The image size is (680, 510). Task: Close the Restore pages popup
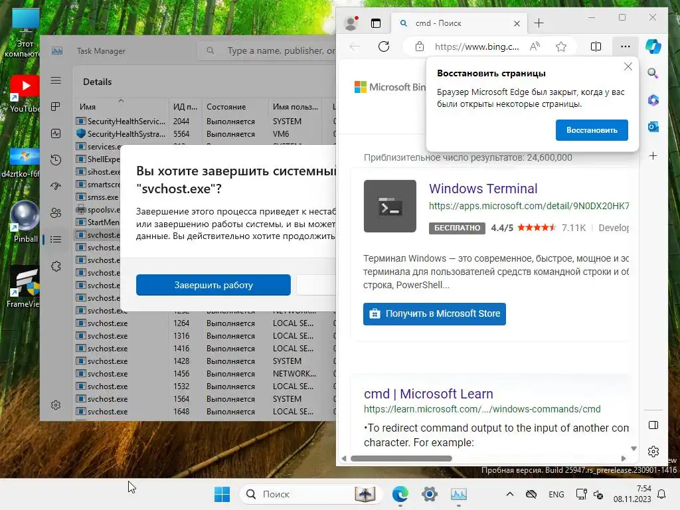[x=628, y=67]
